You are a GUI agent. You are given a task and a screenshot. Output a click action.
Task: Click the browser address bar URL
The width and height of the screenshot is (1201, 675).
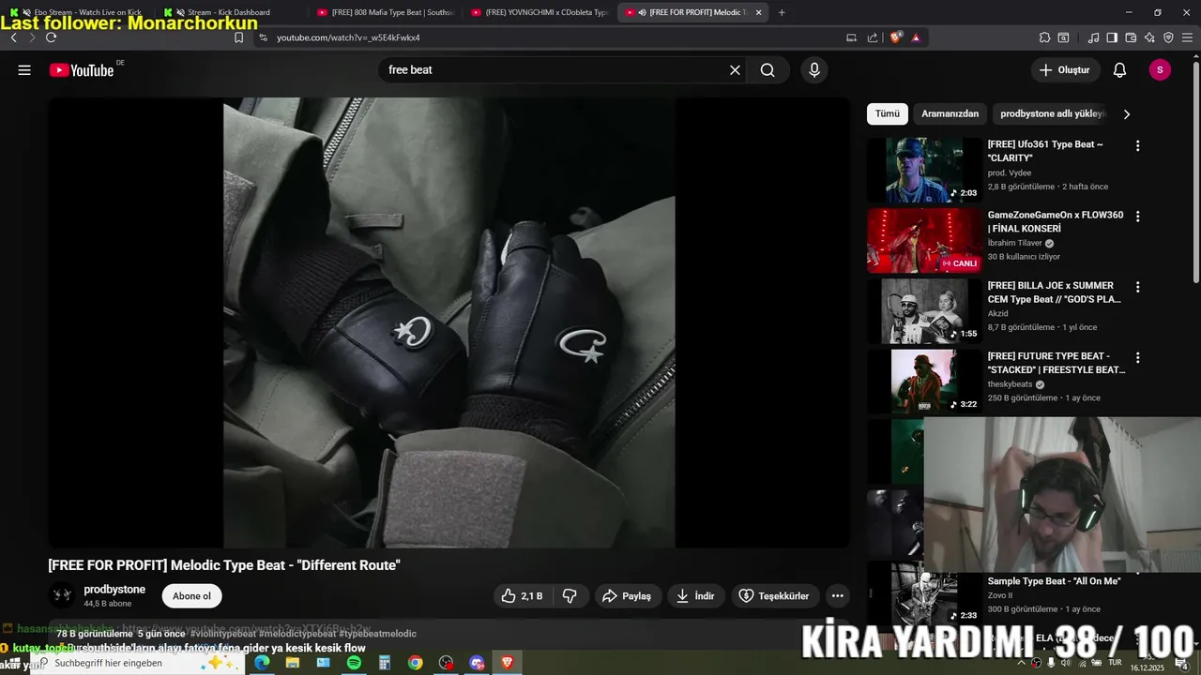[348, 37]
